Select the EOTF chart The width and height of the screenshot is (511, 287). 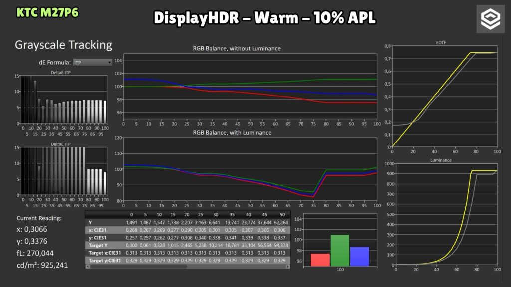[445, 97]
